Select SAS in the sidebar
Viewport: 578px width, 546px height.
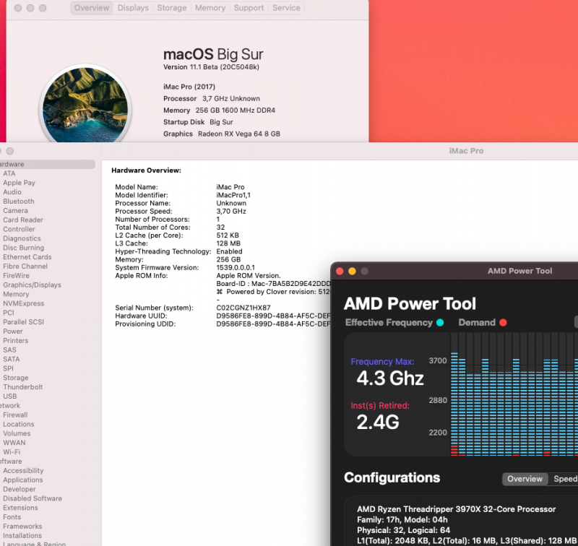pyautogui.click(x=9, y=350)
